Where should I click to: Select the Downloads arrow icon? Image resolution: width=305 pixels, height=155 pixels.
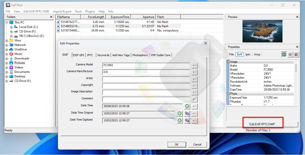pyautogui.click(x=11, y=58)
